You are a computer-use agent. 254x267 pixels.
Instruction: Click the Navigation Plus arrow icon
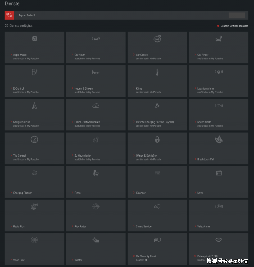point(34,106)
